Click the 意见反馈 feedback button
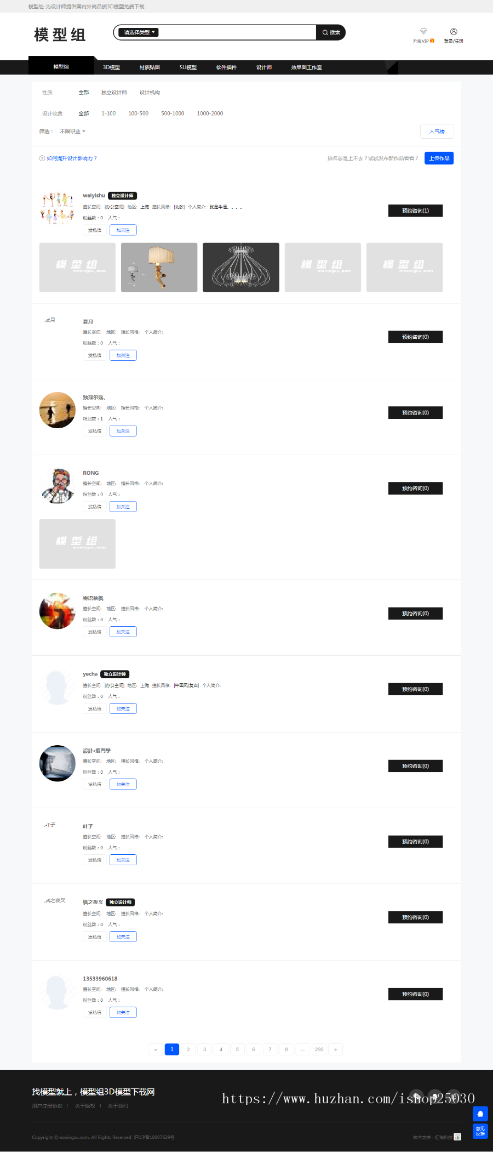This screenshot has width=493, height=1152. (x=480, y=1131)
